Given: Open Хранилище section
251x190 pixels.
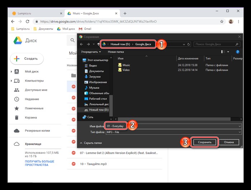Looking at the screenshot, I should pyautogui.click(x=33, y=144).
